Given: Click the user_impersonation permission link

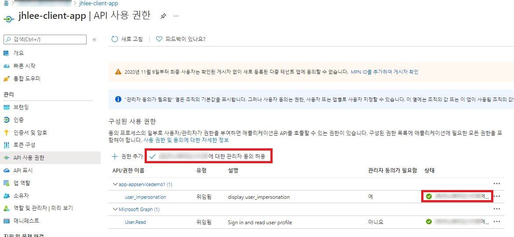Looking at the screenshot, I should 146,197.
